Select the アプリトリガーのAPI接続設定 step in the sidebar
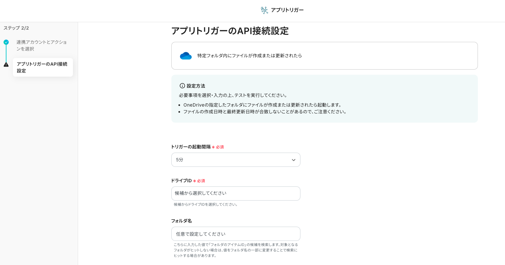 (43, 67)
